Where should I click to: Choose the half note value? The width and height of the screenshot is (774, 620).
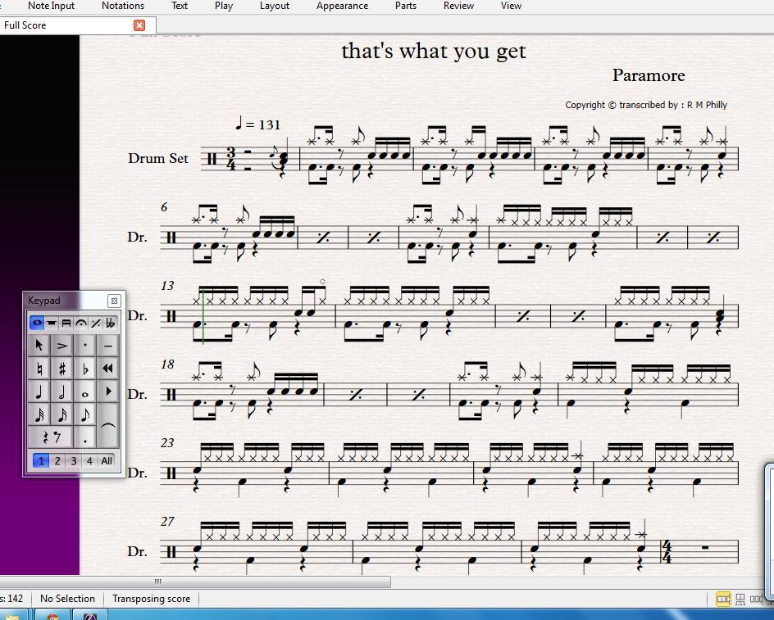62,391
